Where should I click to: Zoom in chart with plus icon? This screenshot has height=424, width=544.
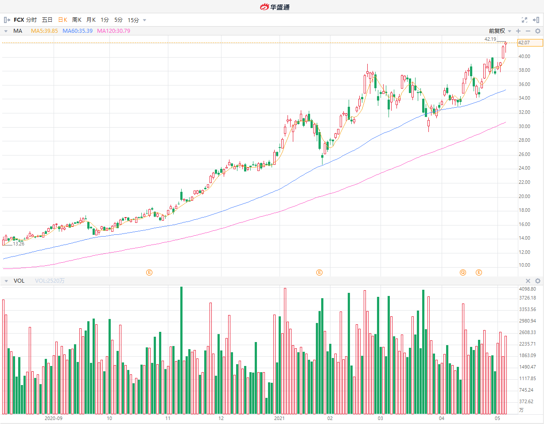point(518,31)
